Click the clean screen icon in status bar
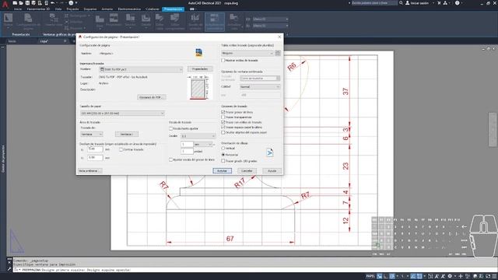Image resolution: width=498 pixels, height=280 pixels. pos(488,276)
